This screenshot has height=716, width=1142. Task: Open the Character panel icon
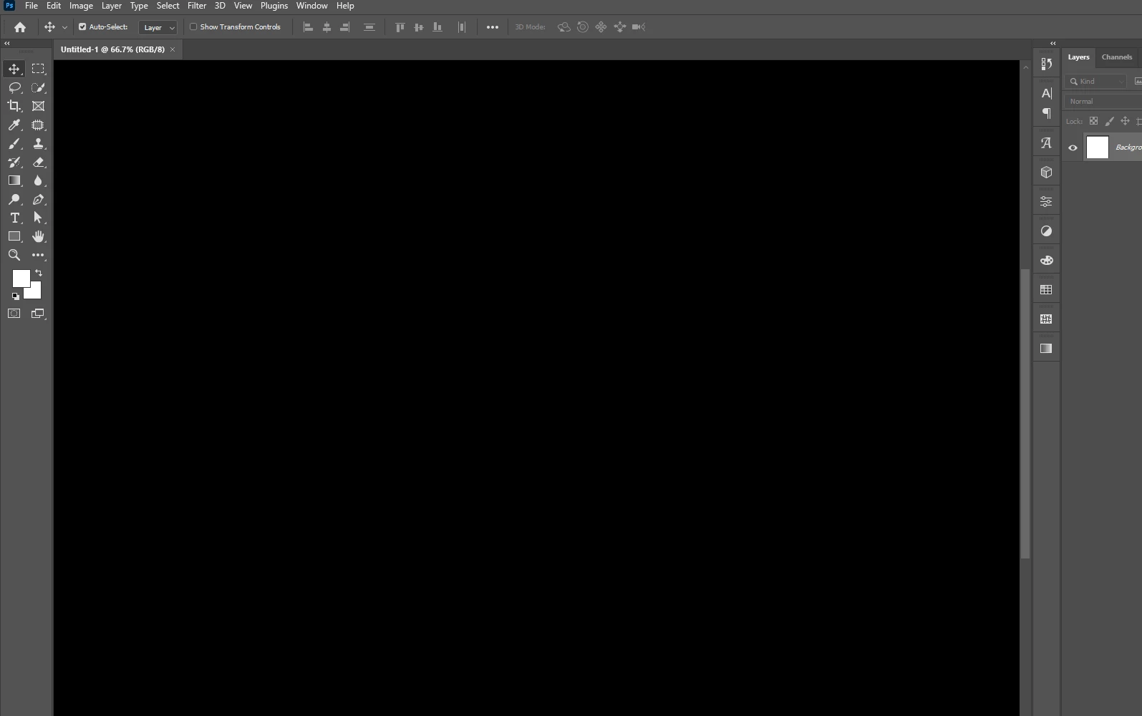tap(1046, 93)
